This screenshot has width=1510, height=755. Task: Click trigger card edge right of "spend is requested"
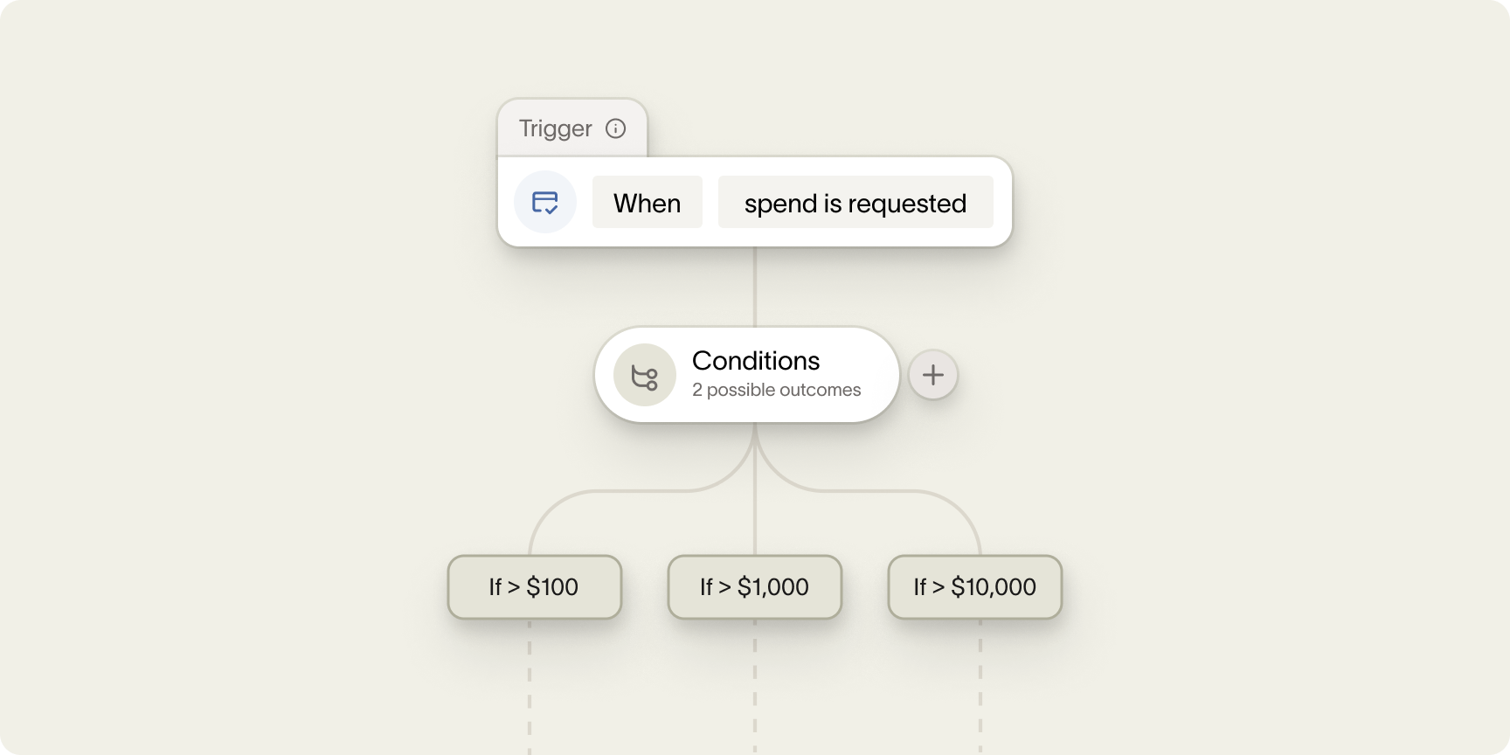coord(1003,203)
